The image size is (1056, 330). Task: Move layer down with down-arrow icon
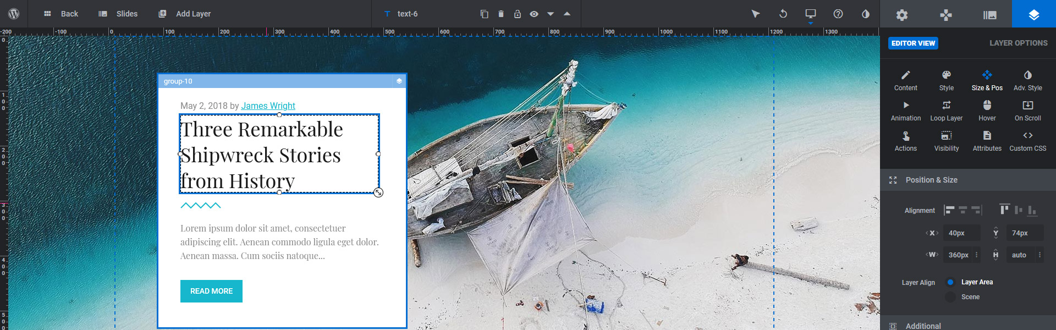point(551,14)
